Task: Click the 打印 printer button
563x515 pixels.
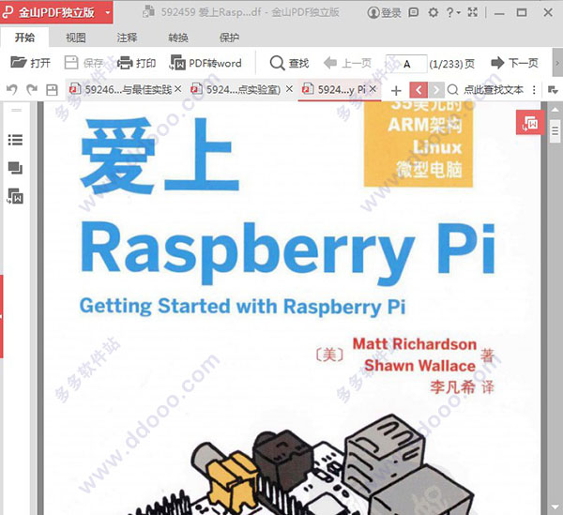Action: [x=136, y=63]
